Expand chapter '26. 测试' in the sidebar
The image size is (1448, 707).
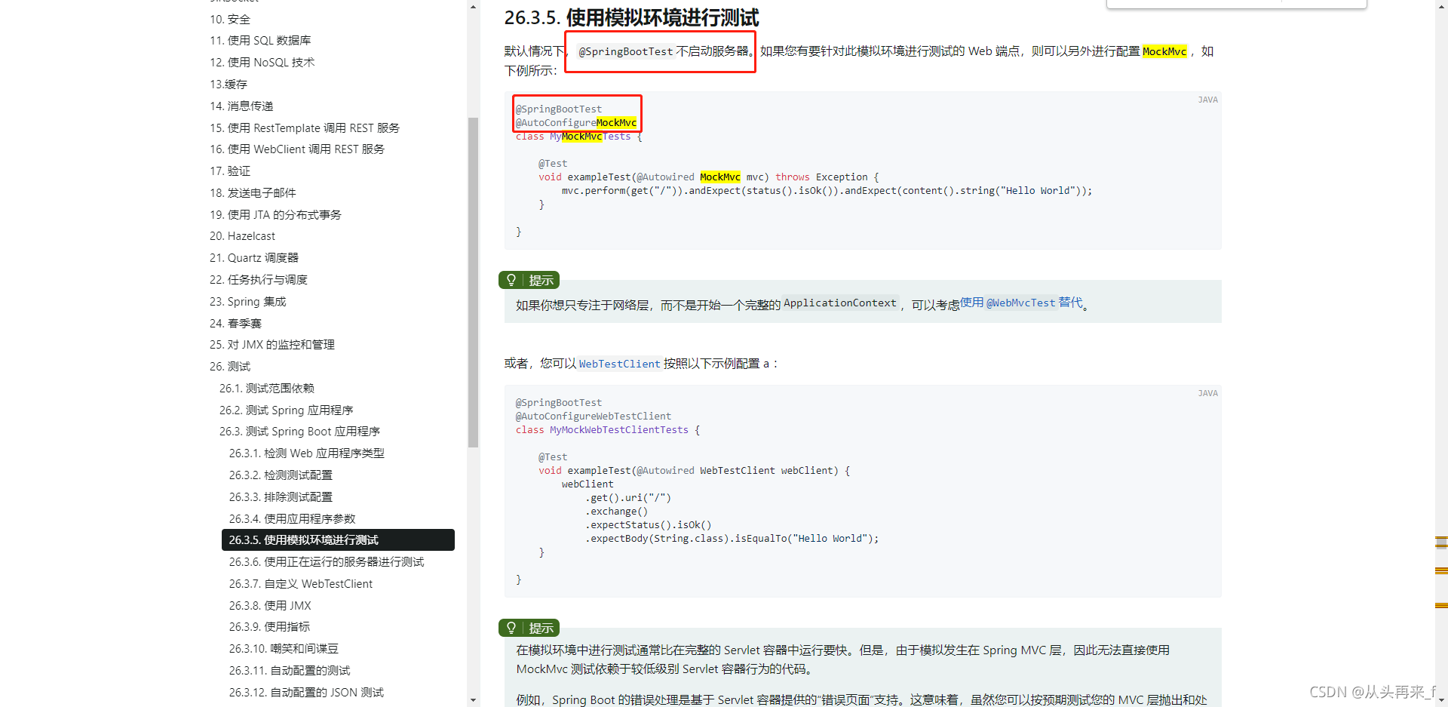pos(230,366)
